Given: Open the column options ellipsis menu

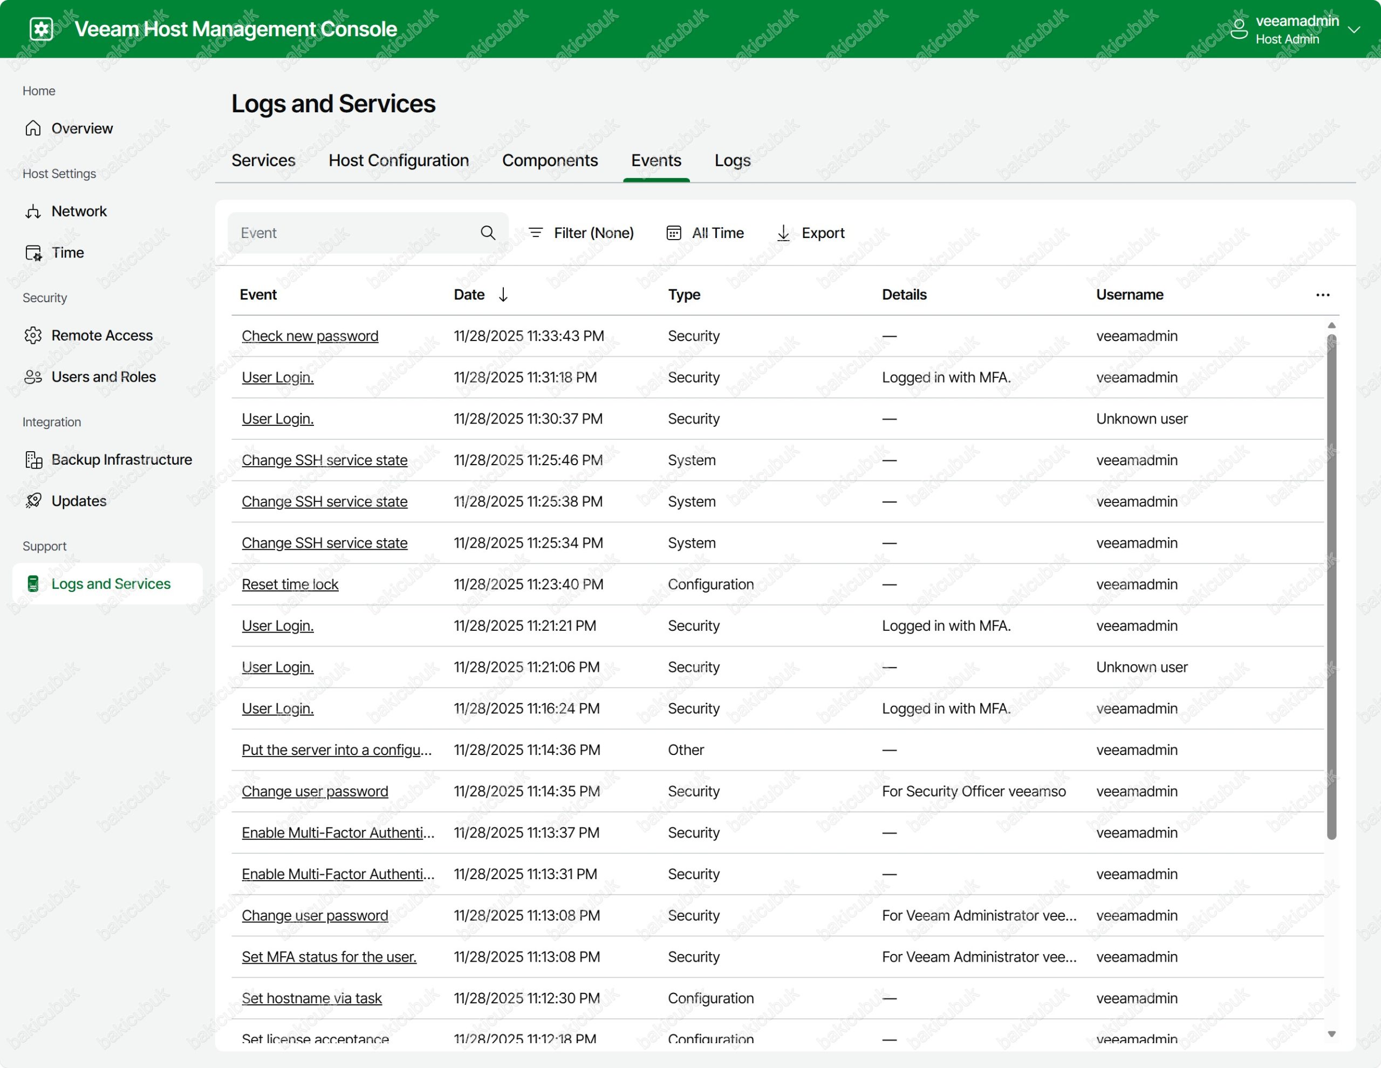Looking at the screenshot, I should coord(1322,295).
